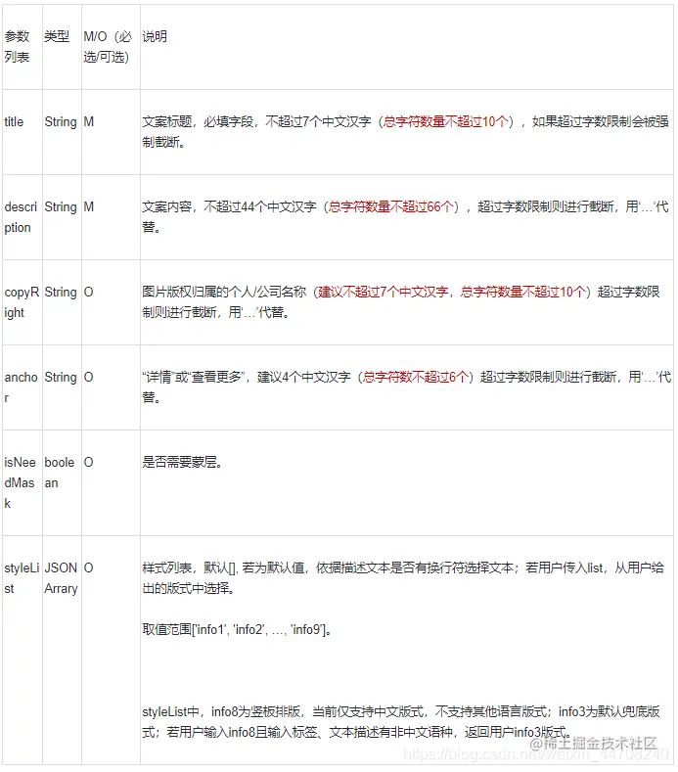Click 'String' type in anchor row
This screenshot has width=678, height=772.
click(x=61, y=378)
